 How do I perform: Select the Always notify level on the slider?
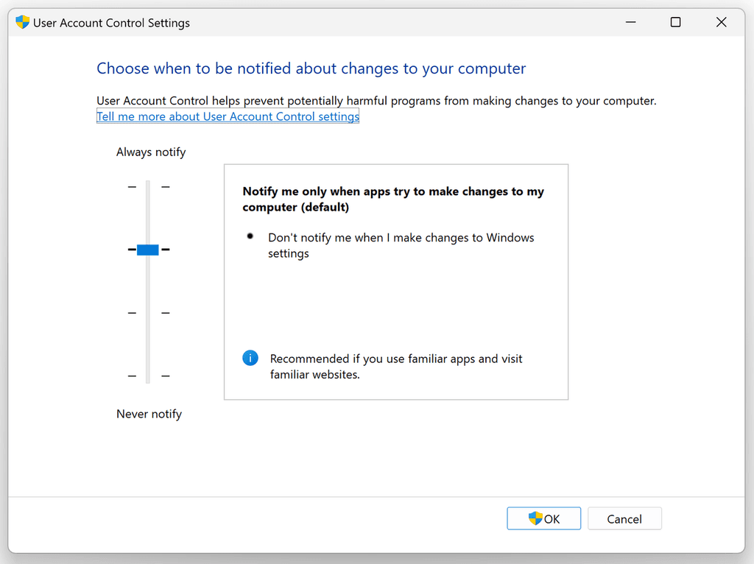147,186
